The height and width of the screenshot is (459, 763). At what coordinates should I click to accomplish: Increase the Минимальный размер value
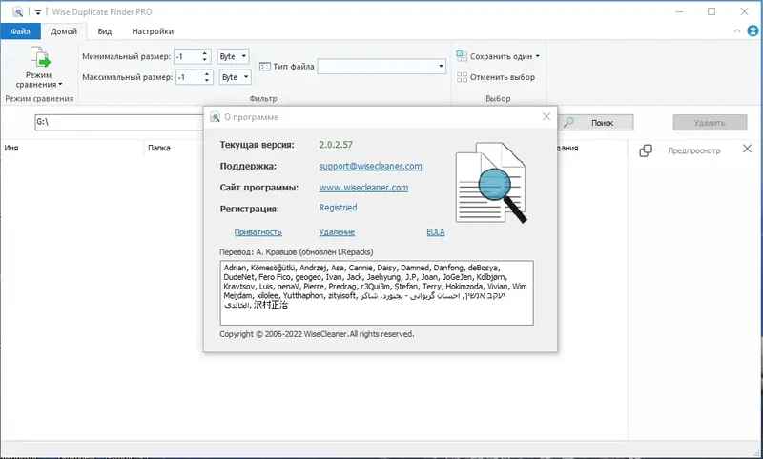click(x=205, y=53)
